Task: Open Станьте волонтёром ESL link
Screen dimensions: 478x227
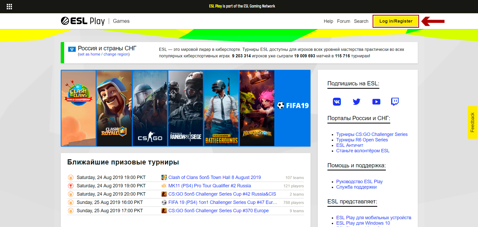Action: (363, 151)
